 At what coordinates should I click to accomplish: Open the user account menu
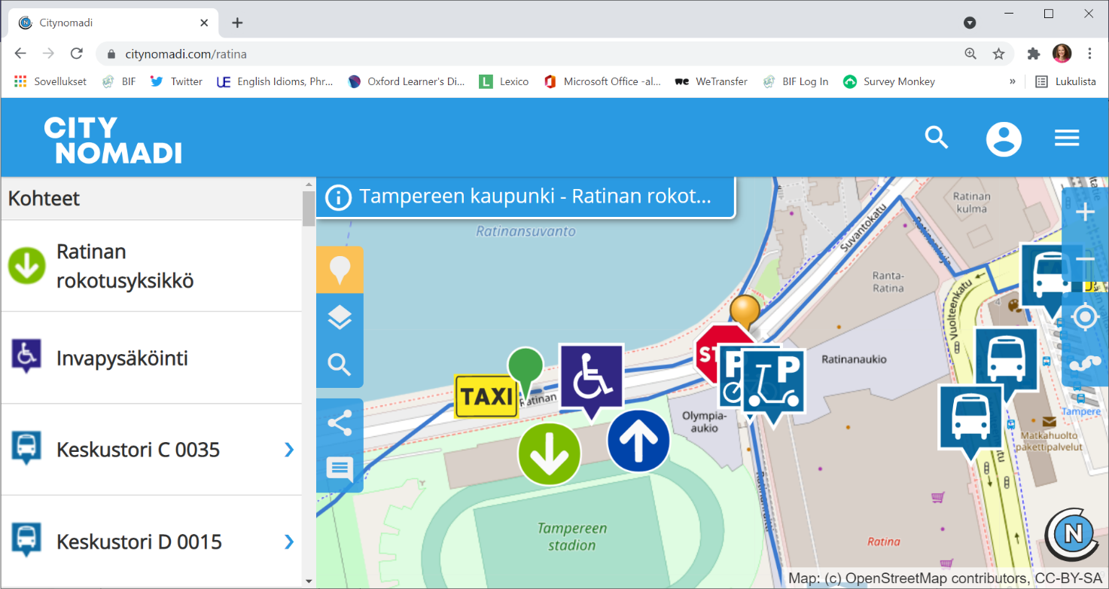point(1004,139)
